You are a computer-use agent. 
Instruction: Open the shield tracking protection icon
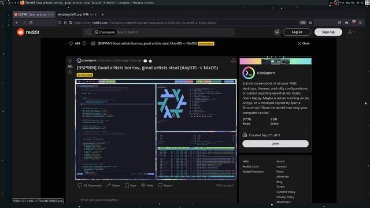tap(60, 23)
